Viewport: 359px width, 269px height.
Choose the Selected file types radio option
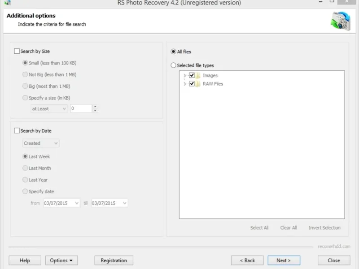coord(174,65)
